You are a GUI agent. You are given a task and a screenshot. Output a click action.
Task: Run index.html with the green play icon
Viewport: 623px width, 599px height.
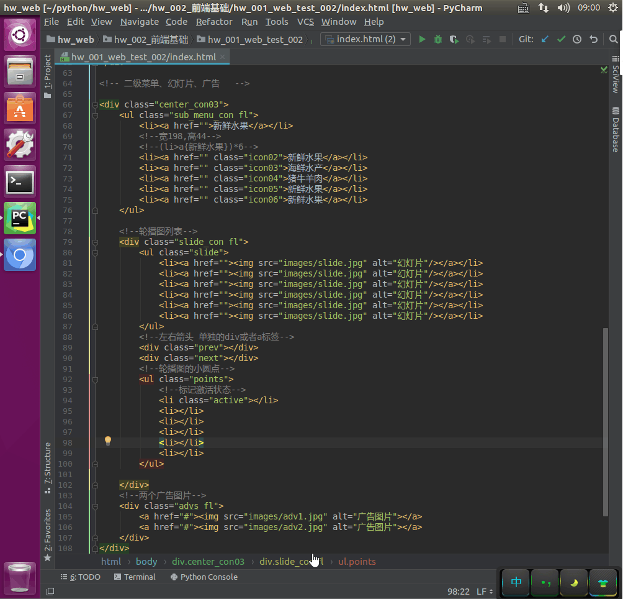pyautogui.click(x=422, y=39)
